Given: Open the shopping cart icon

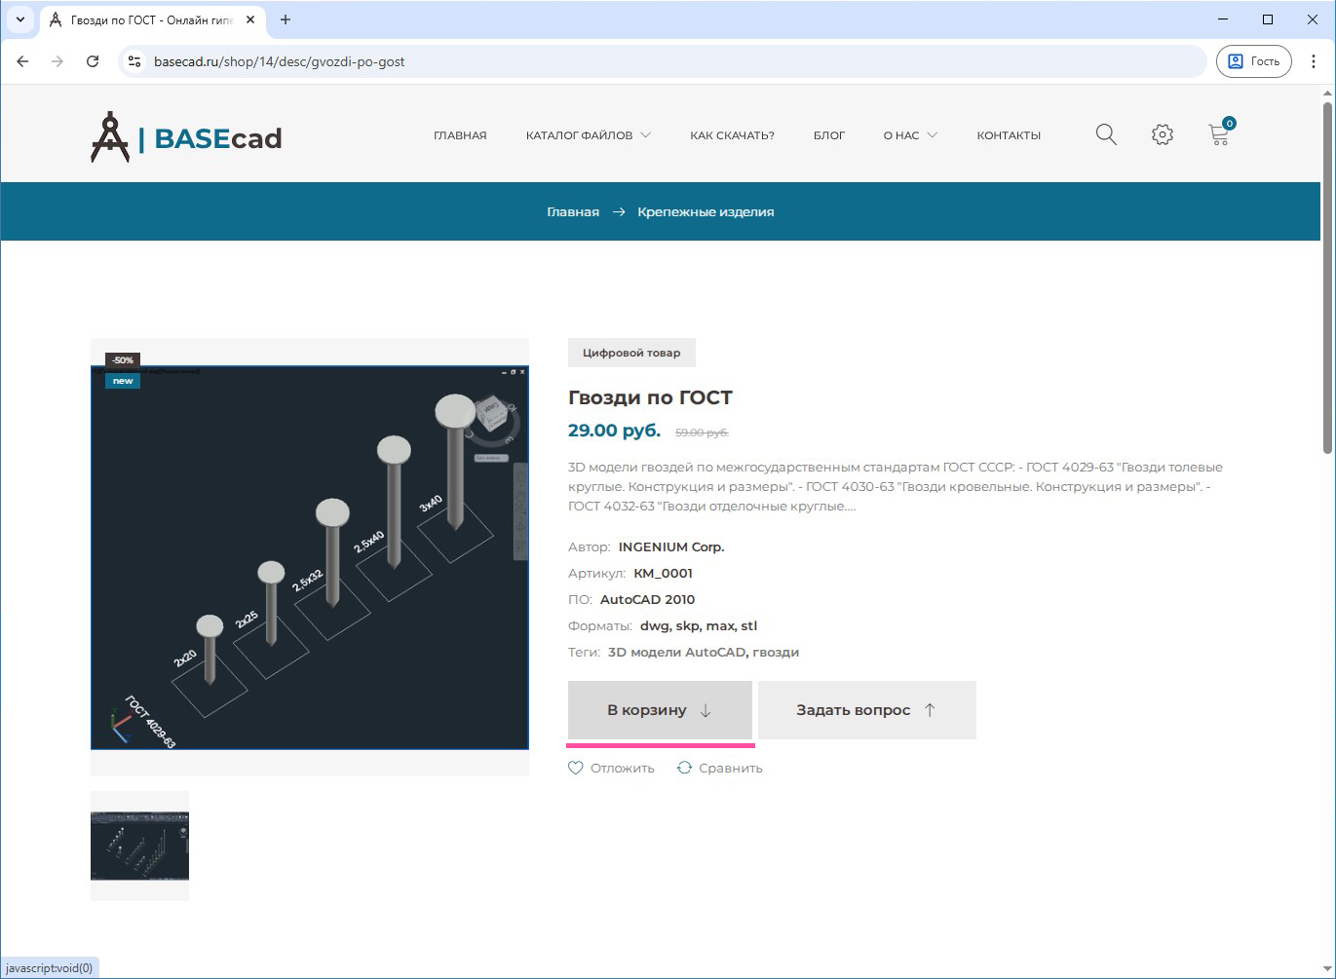Looking at the screenshot, I should tap(1218, 134).
